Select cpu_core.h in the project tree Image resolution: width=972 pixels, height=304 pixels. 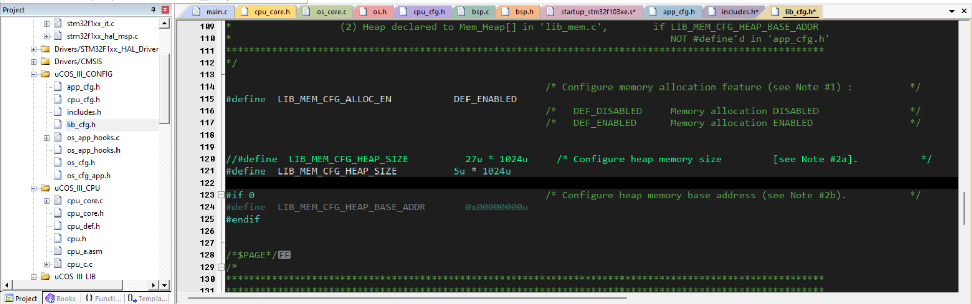tap(85, 213)
